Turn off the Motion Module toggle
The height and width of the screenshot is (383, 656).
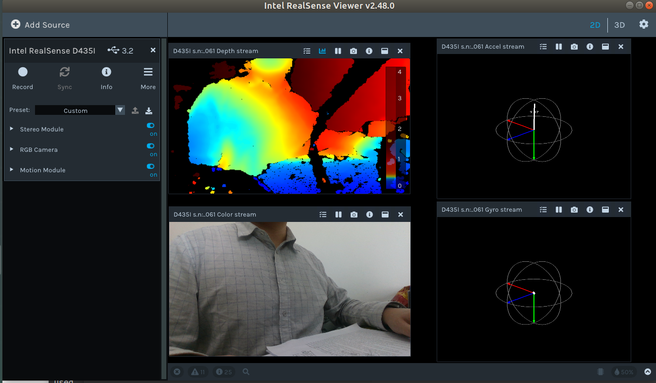[151, 166]
